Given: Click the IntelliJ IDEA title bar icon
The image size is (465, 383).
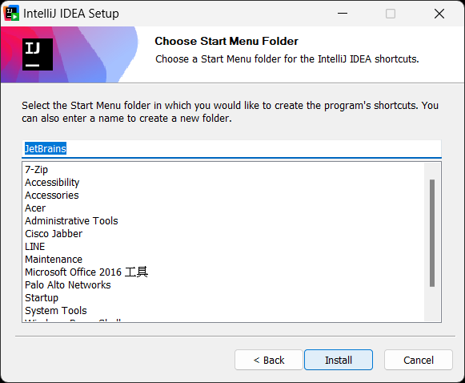Looking at the screenshot, I should pyautogui.click(x=11, y=14).
